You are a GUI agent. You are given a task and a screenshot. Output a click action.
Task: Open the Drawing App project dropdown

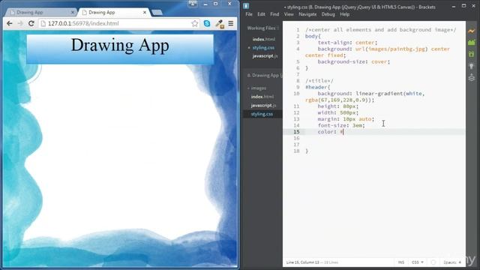pyautogui.click(x=265, y=75)
